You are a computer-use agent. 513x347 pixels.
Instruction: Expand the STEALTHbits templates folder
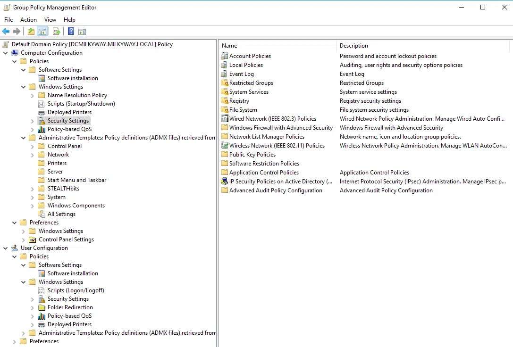point(32,189)
